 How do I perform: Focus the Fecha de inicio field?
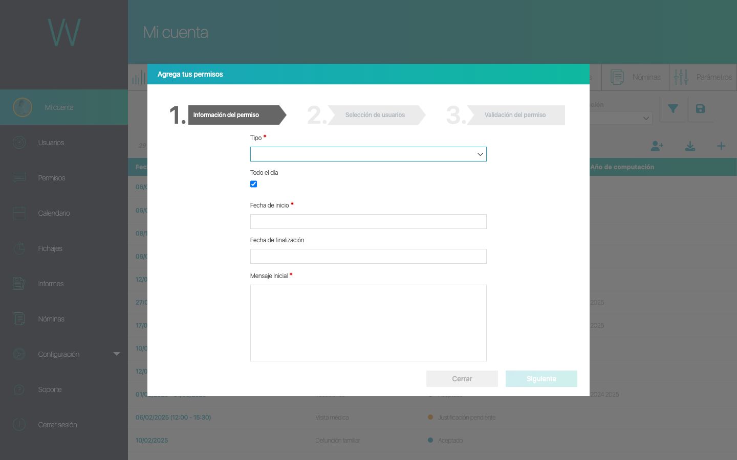(x=368, y=222)
